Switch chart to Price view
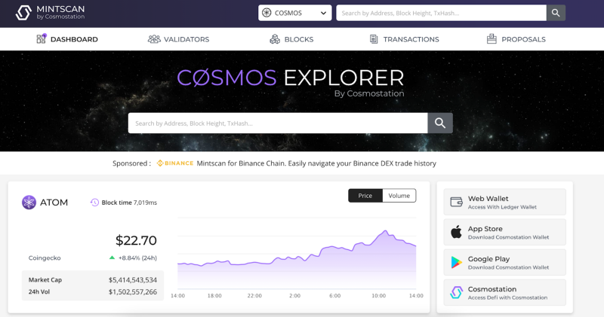604x317 pixels. tap(365, 196)
